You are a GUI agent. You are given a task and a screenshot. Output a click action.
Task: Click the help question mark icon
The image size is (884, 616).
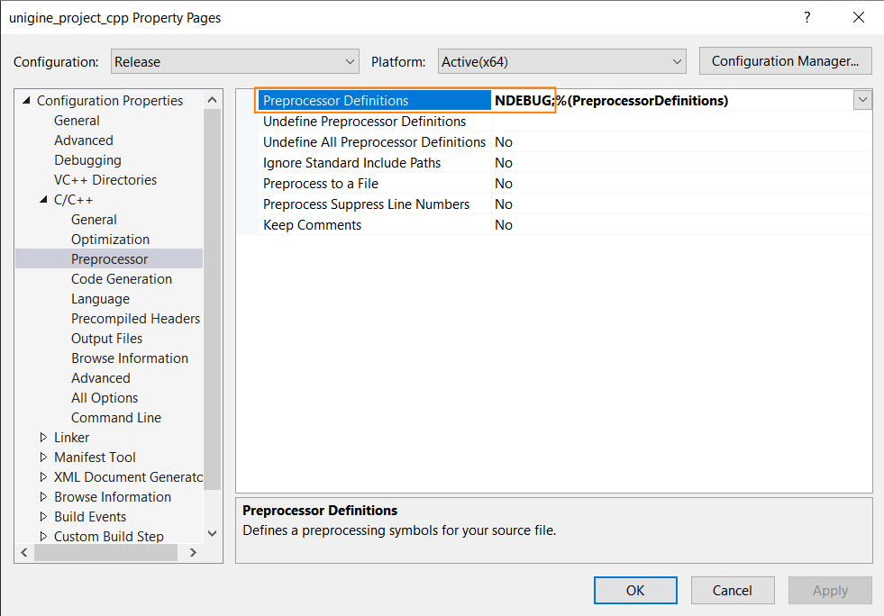click(x=807, y=17)
